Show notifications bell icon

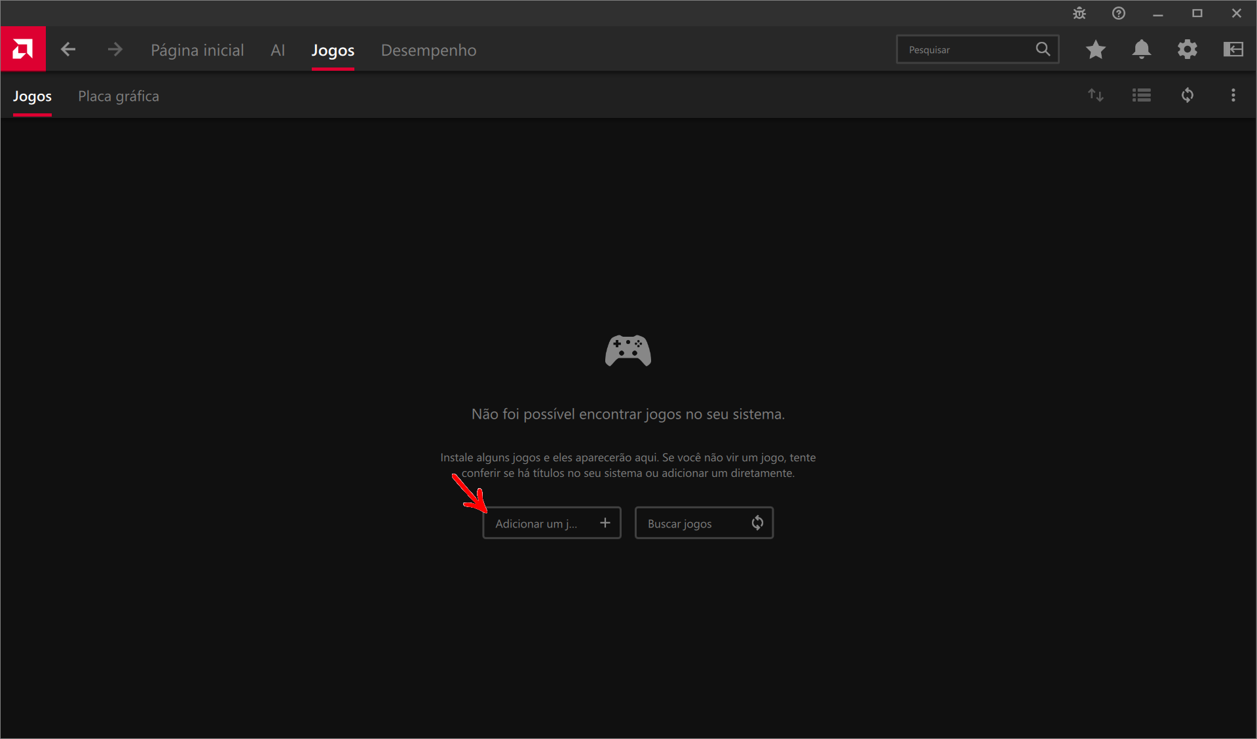[1142, 49]
